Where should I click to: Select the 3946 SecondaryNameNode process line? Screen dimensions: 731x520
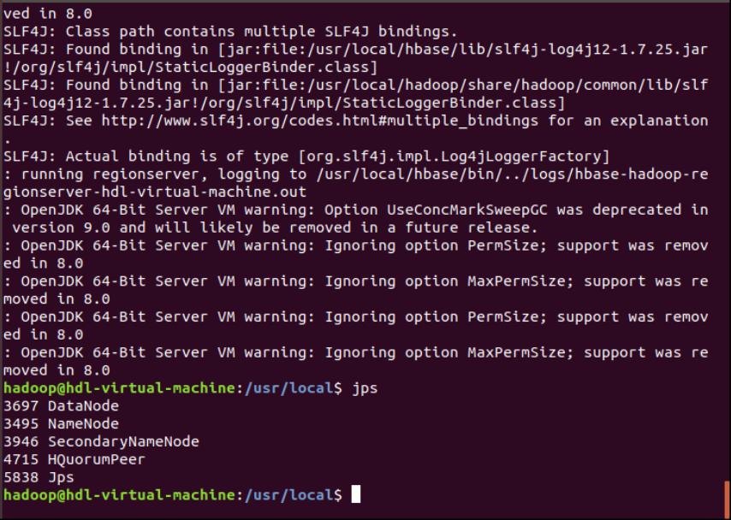point(101,442)
